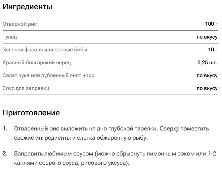Click по вкусу next to Салат чука
This screenshot has width=222, height=171.
pyautogui.click(x=207, y=75)
